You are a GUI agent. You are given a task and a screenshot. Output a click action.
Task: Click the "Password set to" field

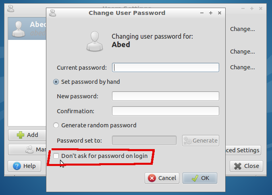144,141
